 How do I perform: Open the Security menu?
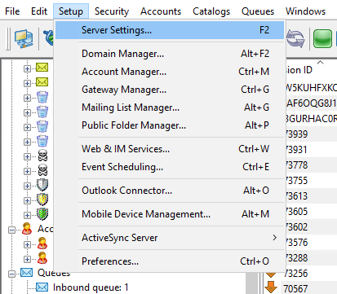click(112, 11)
